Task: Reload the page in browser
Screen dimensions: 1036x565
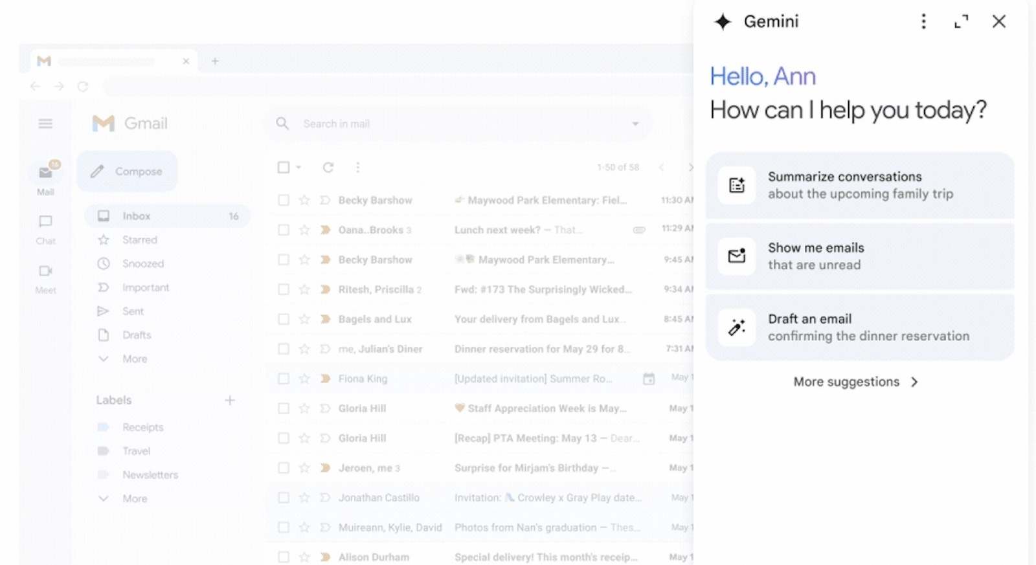Action: [x=83, y=86]
